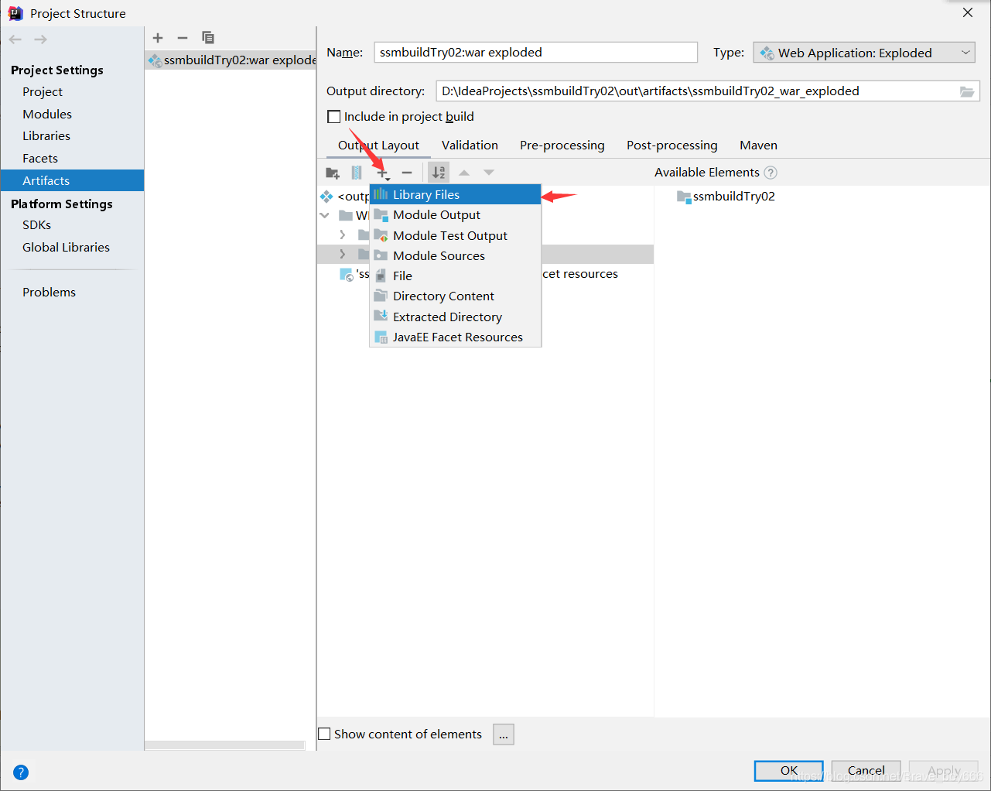The width and height of the screenshot is (991, 791).
Task: Open the Add Copy Of plus dropdown
Action: click(x=383, y=173)
